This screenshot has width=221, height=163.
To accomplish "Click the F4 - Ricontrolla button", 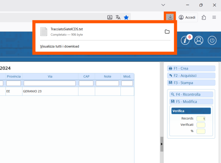I will [x=191, y=94].
